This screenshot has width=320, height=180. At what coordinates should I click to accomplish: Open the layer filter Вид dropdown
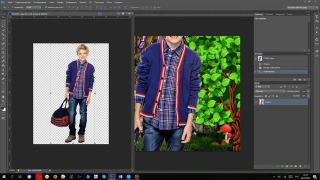[x=262, y=86]
